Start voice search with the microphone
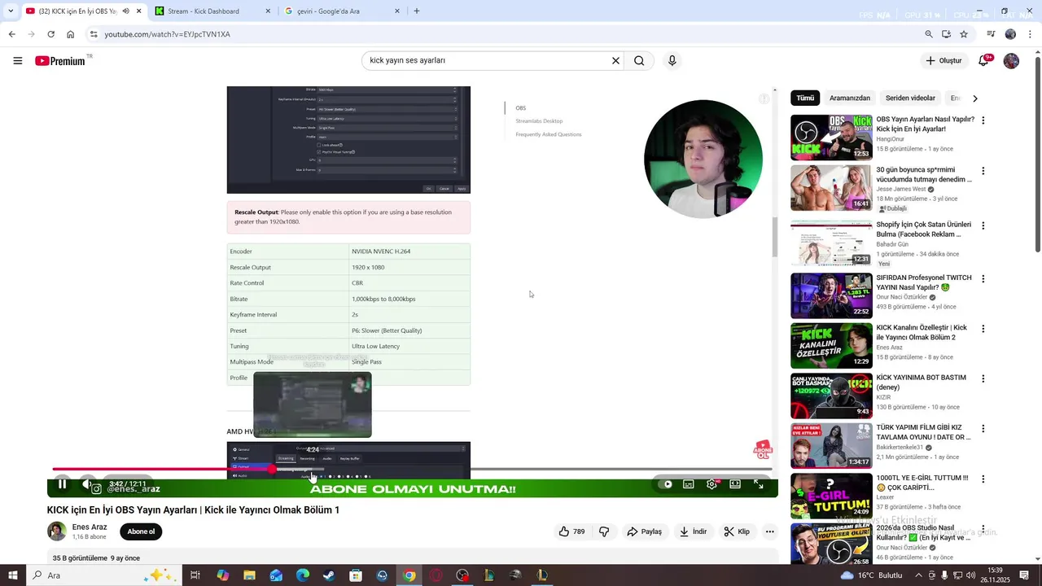The height and width of the screenshot is (586, 1042). point(672,60)
